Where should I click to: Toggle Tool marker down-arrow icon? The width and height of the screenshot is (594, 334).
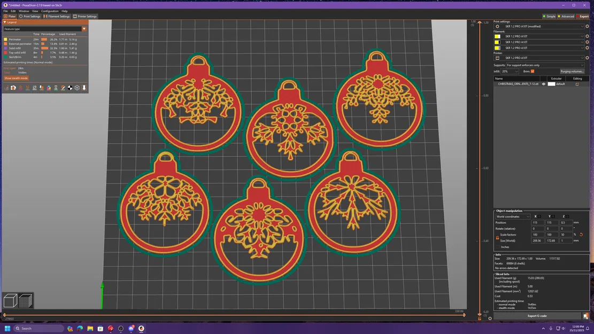[84, 88]
